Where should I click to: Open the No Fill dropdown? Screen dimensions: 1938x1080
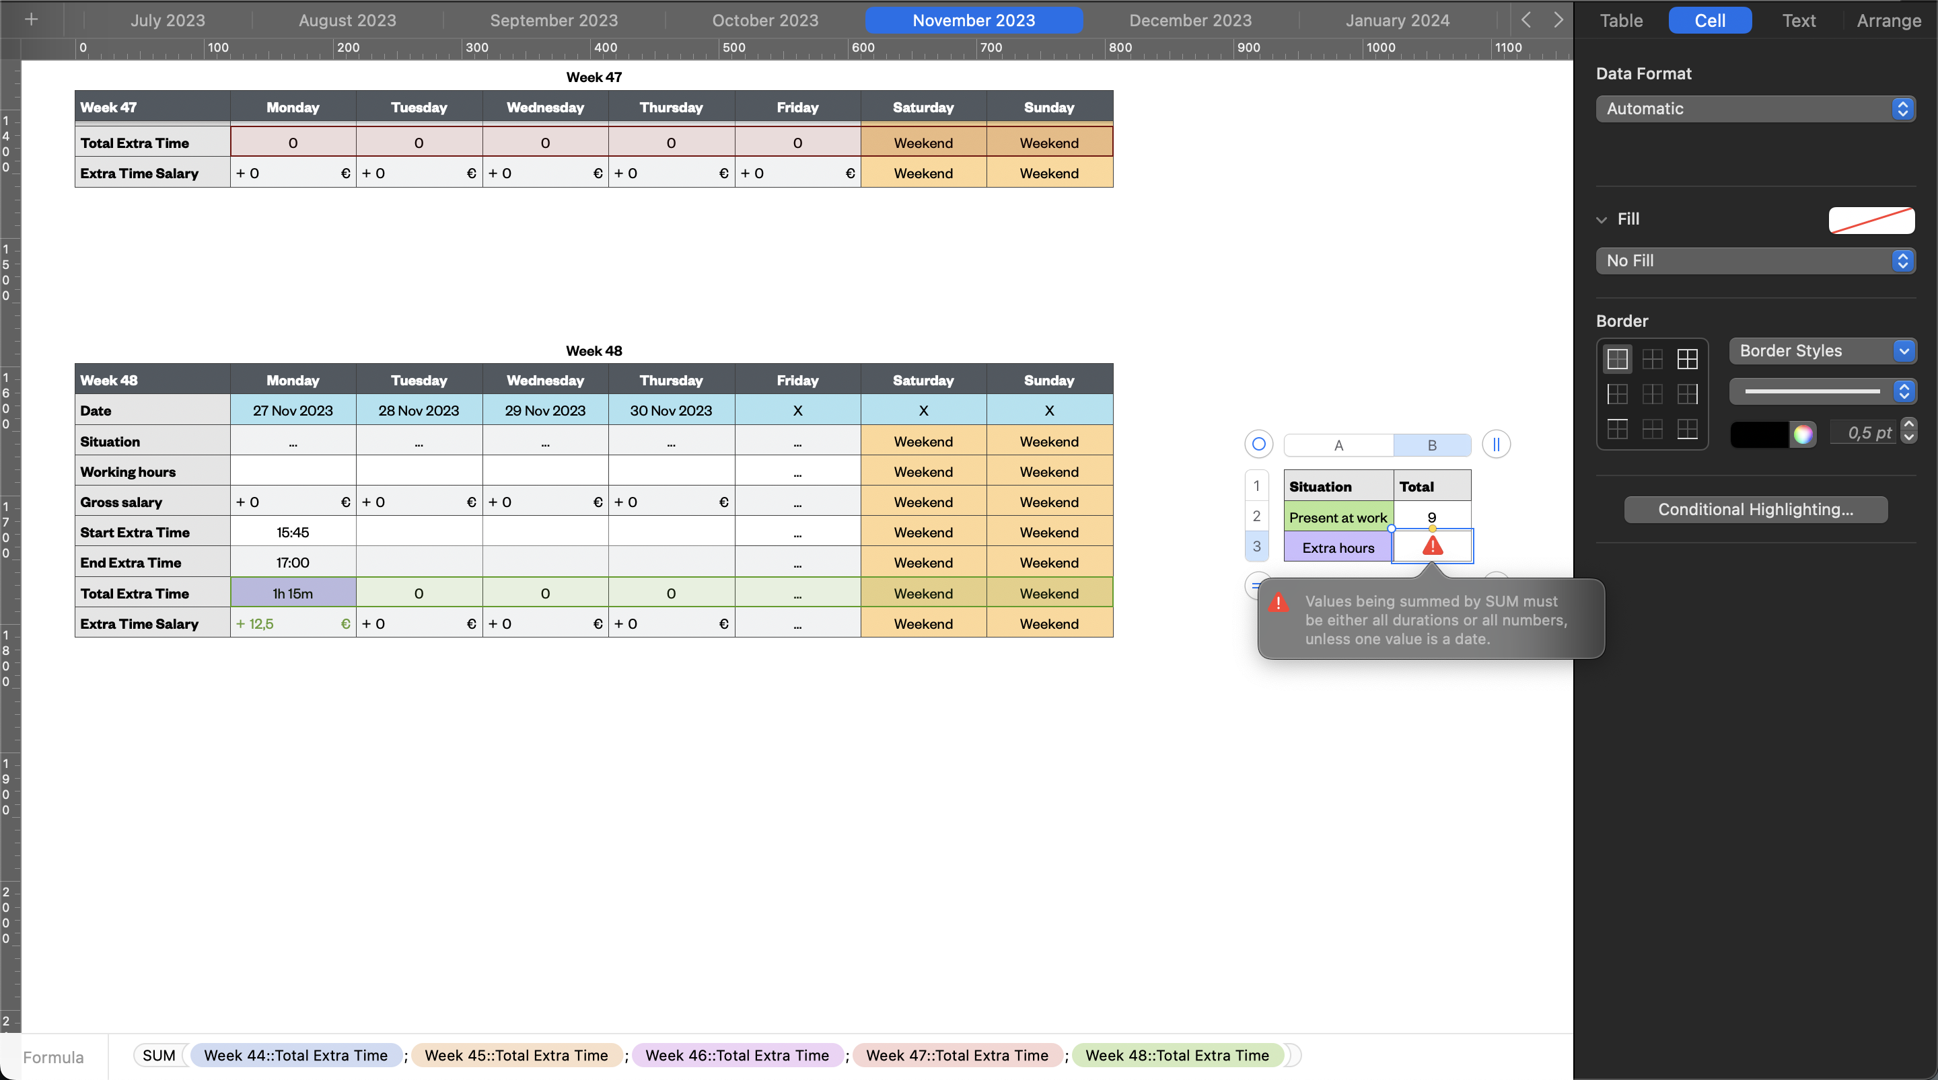(x=1755, y=260)
